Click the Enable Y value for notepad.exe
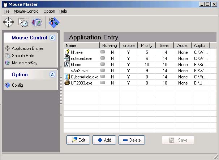Viewport: 219px width, 160px height. (129, 59)
